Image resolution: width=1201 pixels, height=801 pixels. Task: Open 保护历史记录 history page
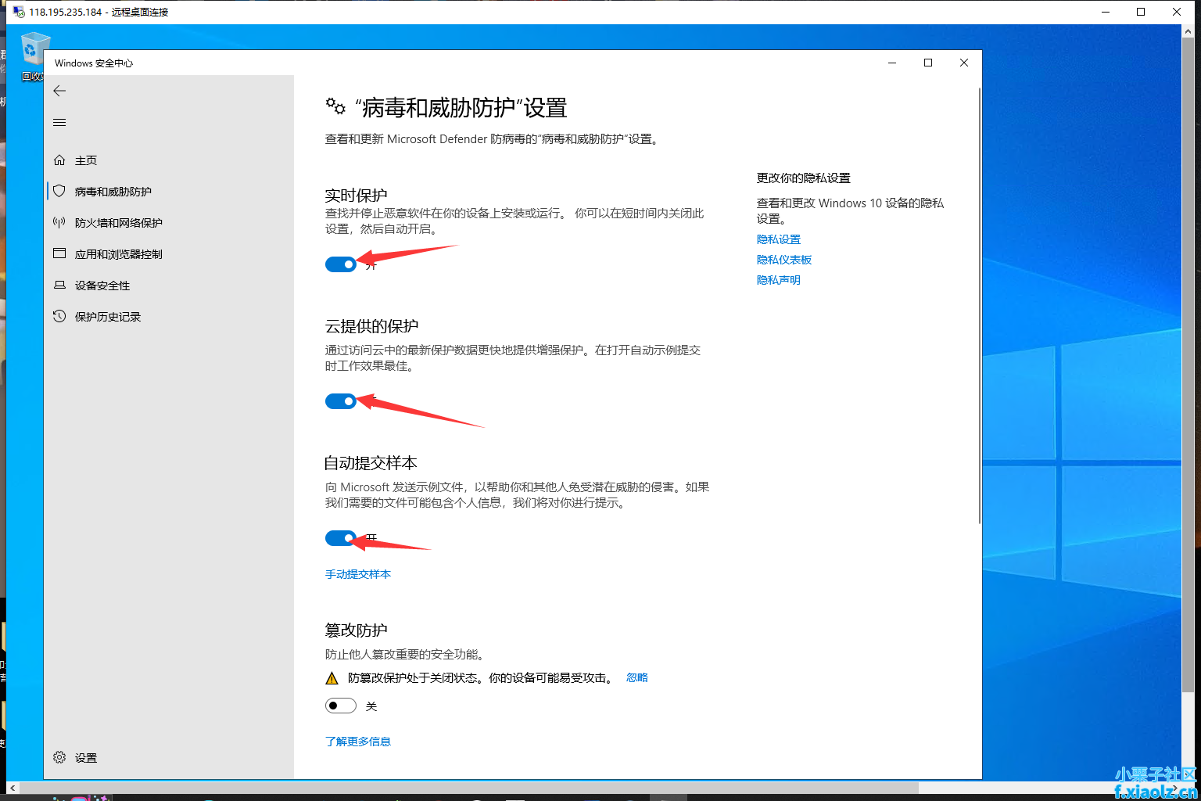coord(107,317)
